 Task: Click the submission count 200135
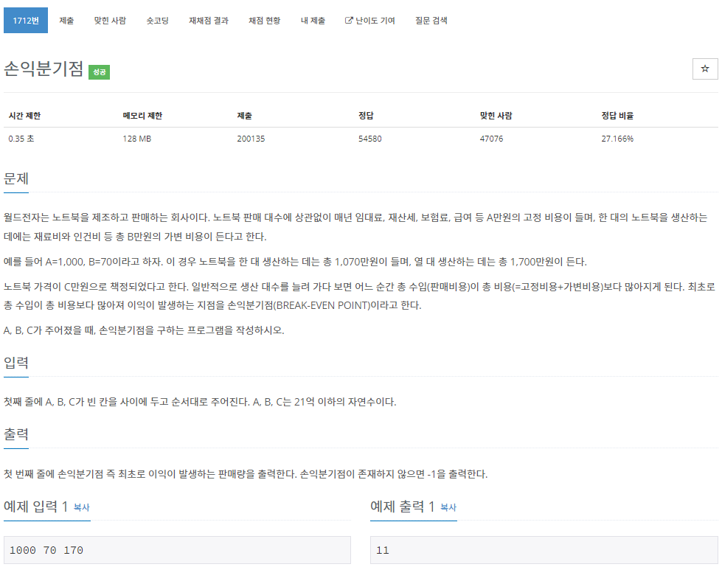(x=251, y=139)
